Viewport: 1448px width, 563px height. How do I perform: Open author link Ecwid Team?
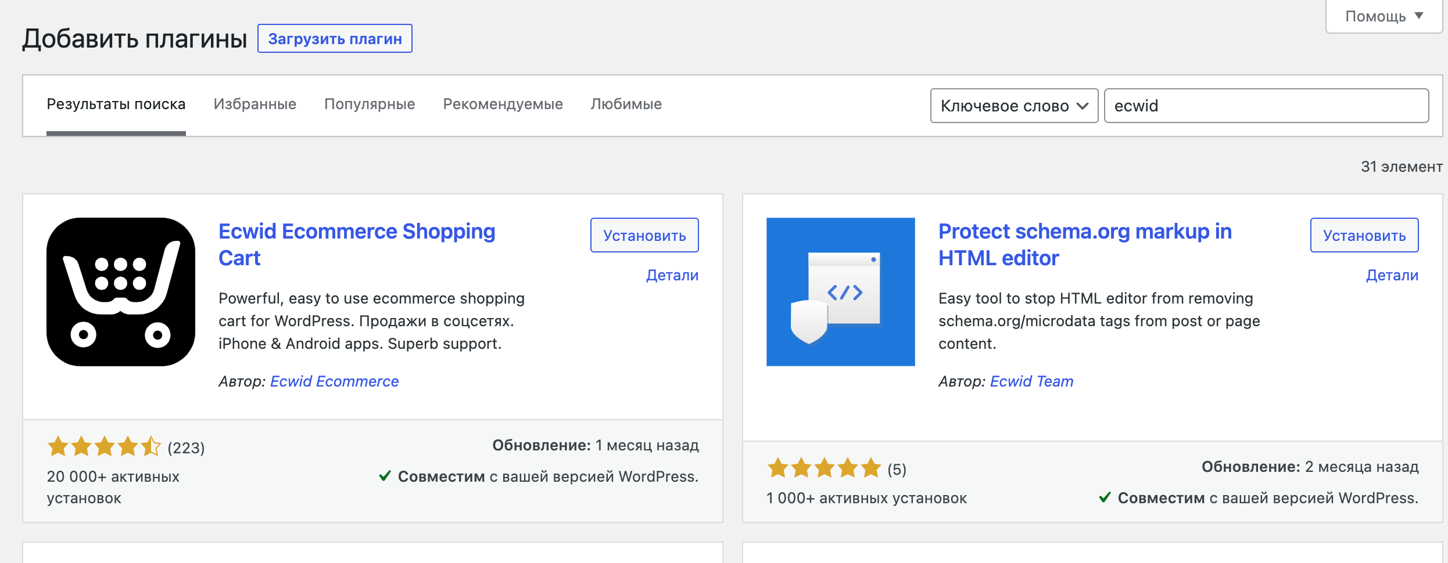[1032, 381]
